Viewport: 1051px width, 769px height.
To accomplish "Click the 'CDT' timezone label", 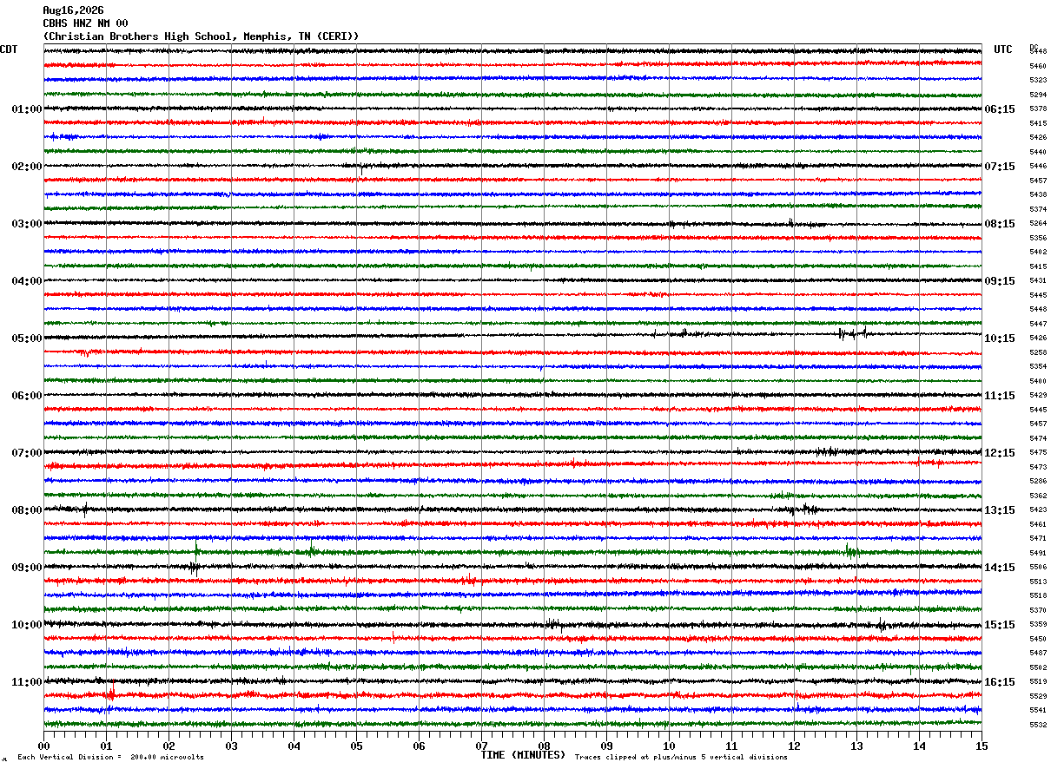I will pyautogui.click(x=9, y=49).
